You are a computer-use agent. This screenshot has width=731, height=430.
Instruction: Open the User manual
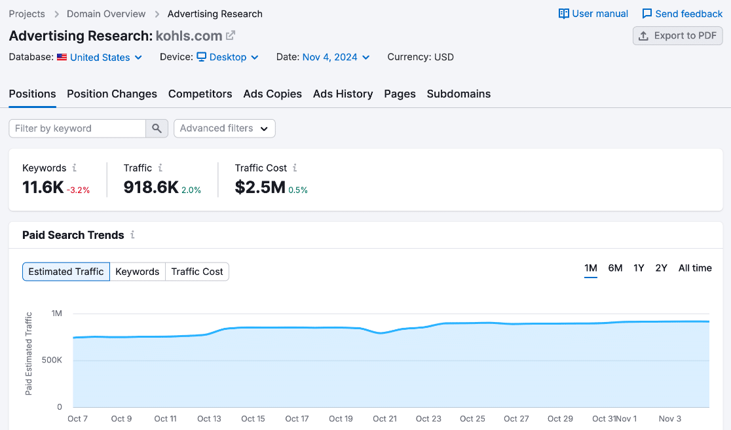(591, 13)
